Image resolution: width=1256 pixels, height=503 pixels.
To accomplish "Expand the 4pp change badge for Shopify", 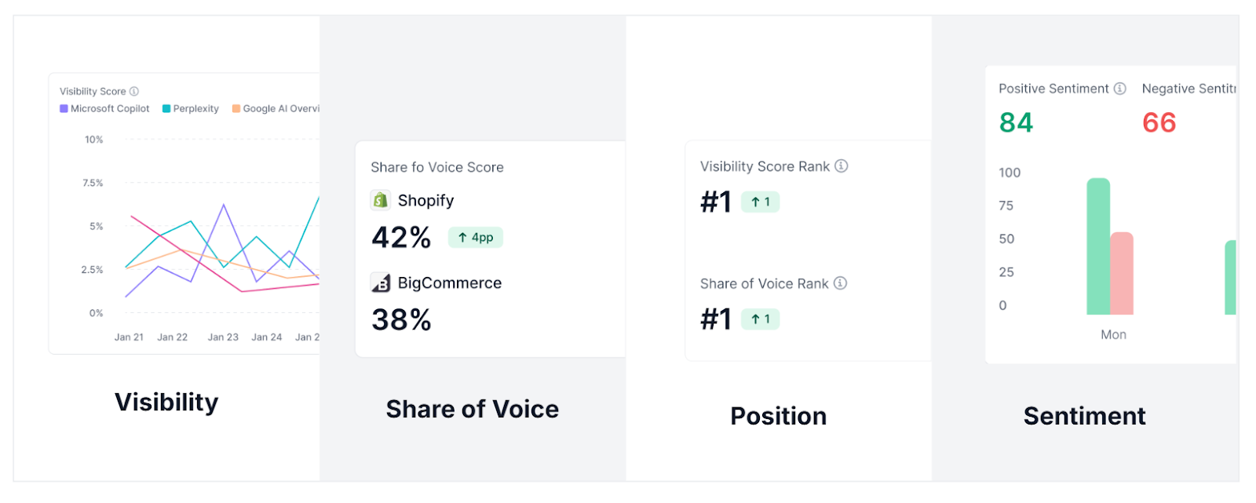I will (474, 237).
